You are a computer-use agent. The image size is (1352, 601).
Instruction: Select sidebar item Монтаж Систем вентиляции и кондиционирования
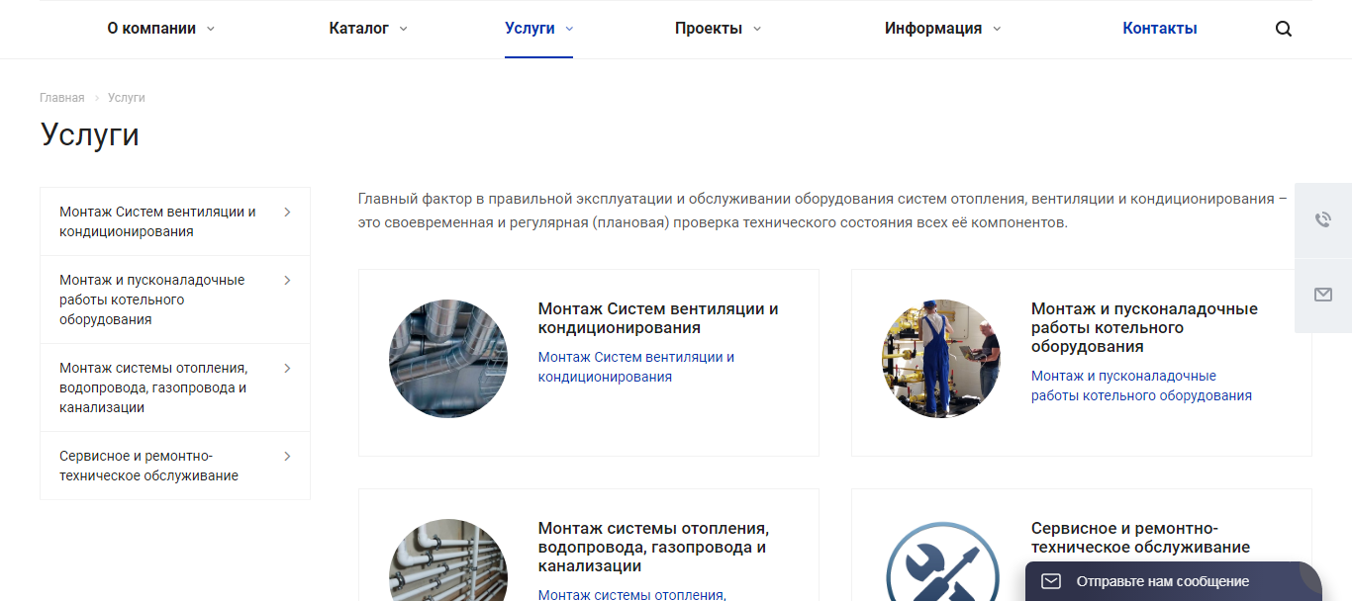tap(175, 221)
